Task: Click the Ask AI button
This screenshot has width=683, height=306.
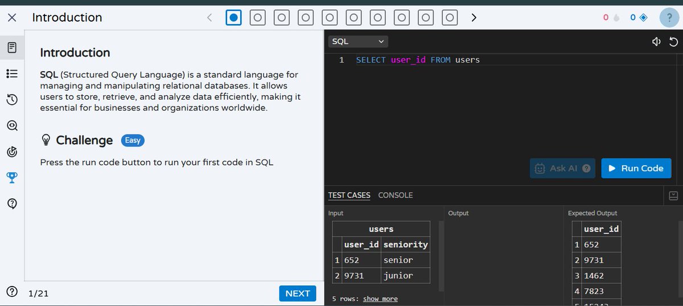Action: click(x=562, y=168)
